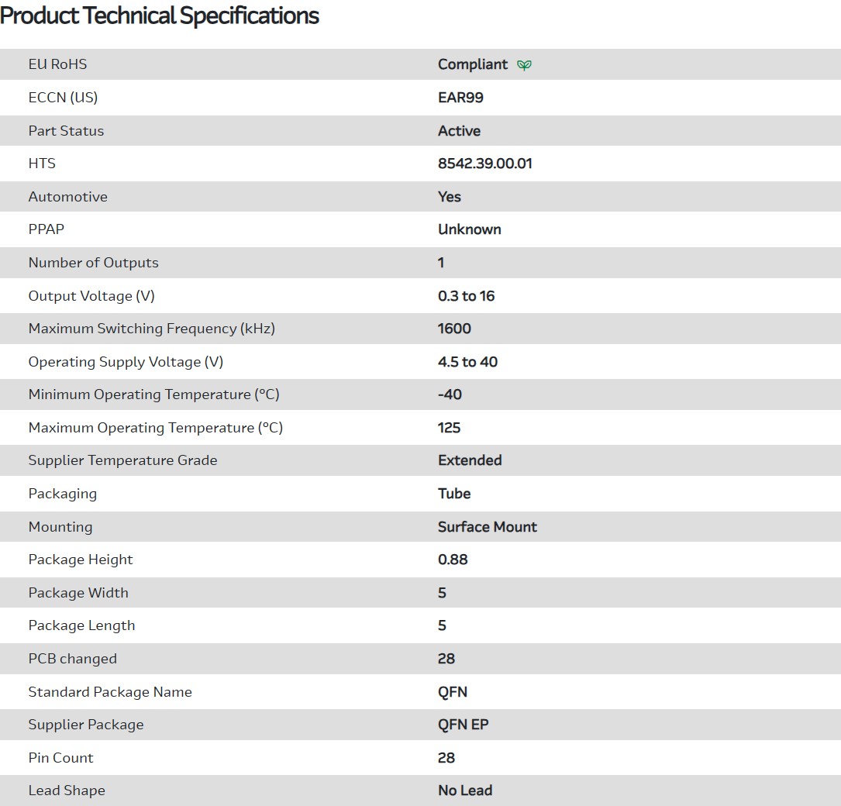Select the Active part status value
This screenshot has width=841, height=806.
[x=459, y=131]
